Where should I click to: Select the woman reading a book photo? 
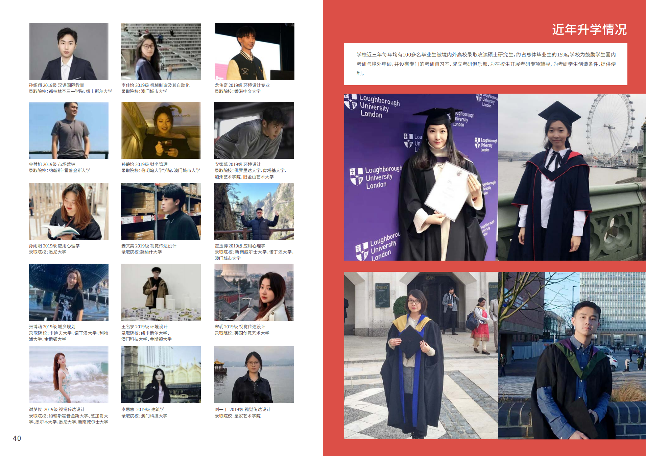tap(69, 211)
